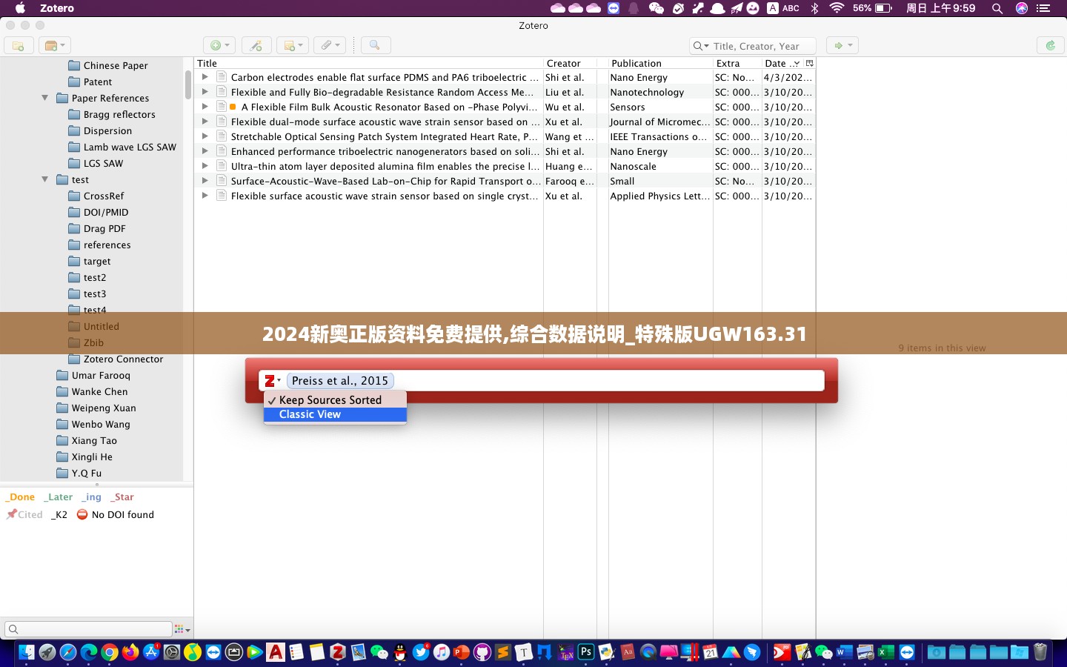
Task: Filter by the _Done tag
Action: (x=21, y=497)
